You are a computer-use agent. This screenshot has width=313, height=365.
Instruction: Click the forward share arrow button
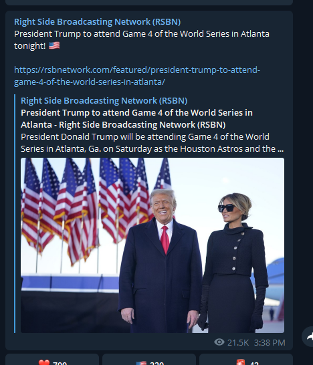308,336
